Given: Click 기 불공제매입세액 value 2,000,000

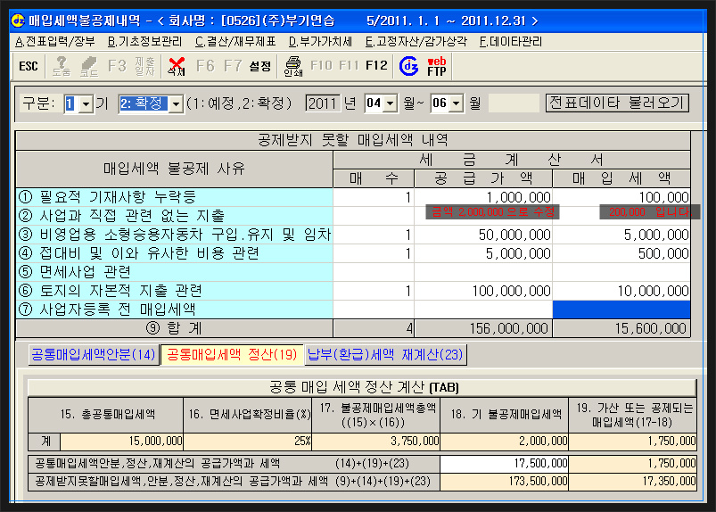Looking at the screenshot, I should [504, 442].
